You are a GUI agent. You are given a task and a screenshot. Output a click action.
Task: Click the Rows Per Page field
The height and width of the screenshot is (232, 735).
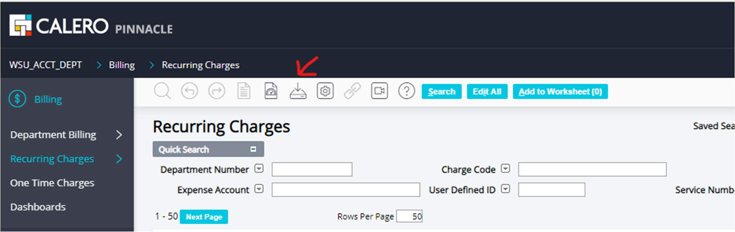(x=410, y=217)
